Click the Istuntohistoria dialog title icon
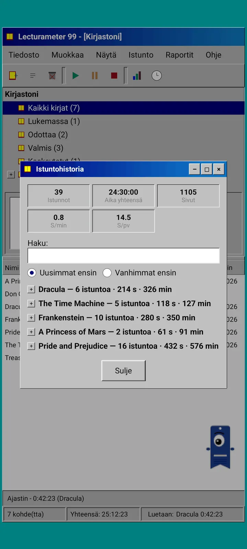247x549 pixels. click(28, 169)
